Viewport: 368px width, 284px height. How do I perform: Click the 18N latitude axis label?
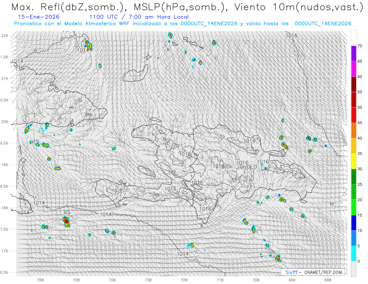[5, 208]
